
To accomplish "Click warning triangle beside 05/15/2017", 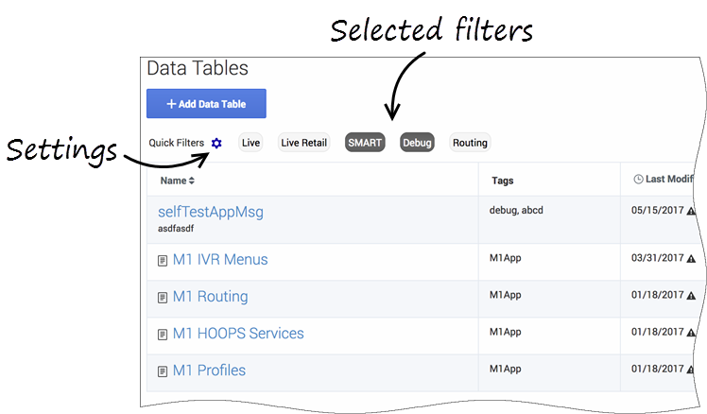I will [691, 211].
